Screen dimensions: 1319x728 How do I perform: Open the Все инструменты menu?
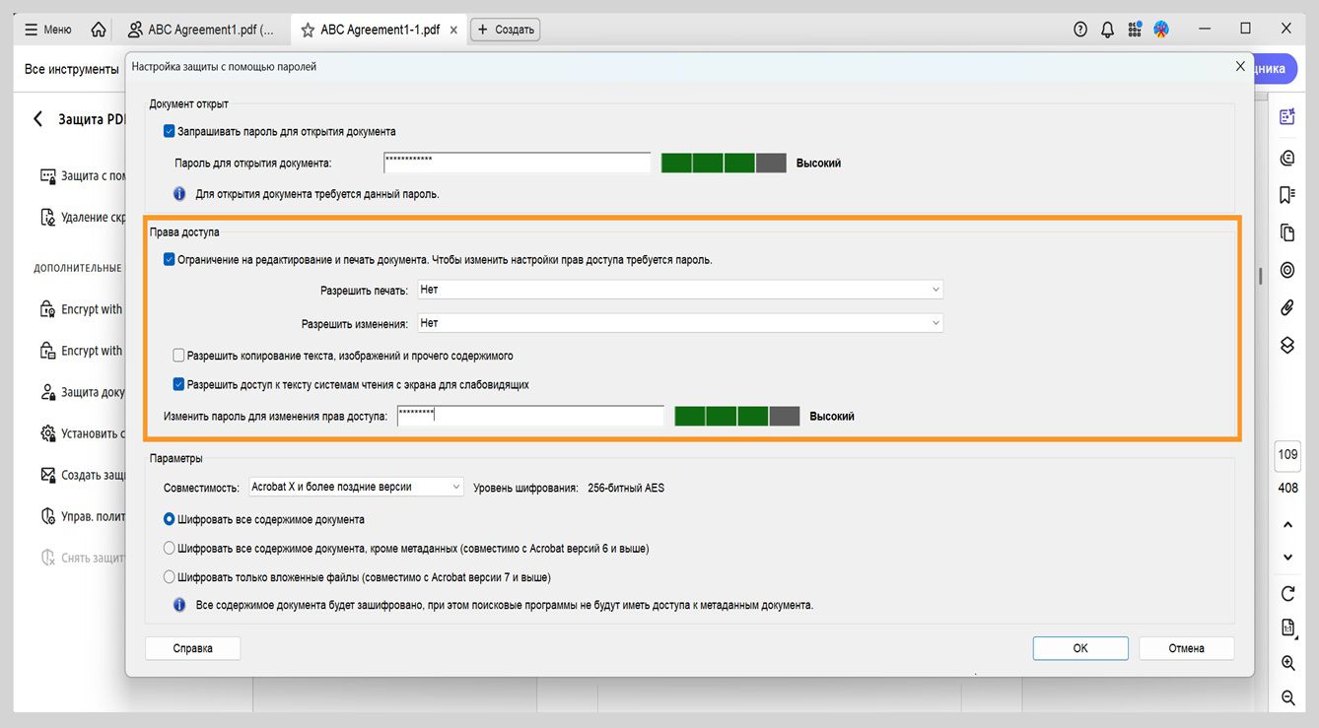pyautogui.click(x=72, y=69)
